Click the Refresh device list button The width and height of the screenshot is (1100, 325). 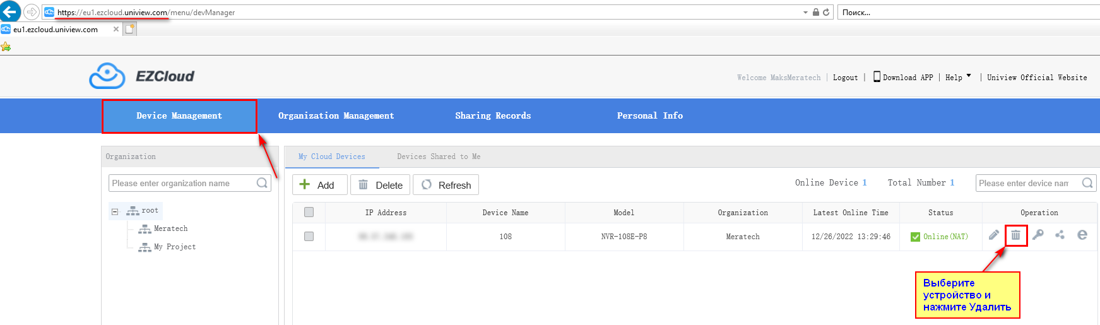[x=446, y=185]
